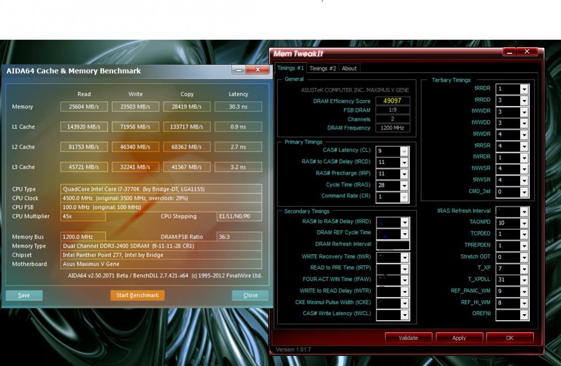Click L3 Cache Copy value 41567 MB/s
This screenshot has width=561, height=366.
tap(187, 167)
